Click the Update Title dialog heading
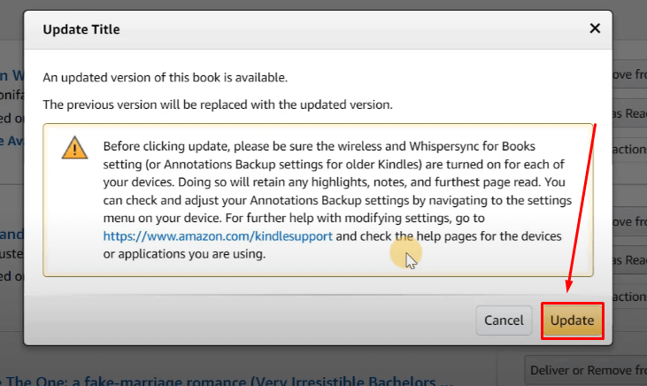 [x=81, y=30]
